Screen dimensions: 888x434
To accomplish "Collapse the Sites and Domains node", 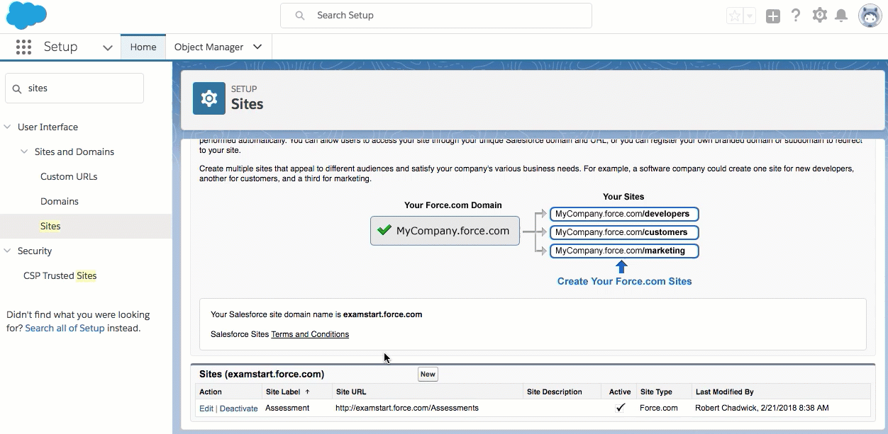I will point(25,152).
